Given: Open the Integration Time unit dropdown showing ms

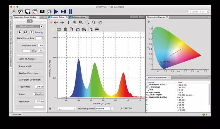Looking at the screenshot, I should pyautogui.click(x=41, y=51).
